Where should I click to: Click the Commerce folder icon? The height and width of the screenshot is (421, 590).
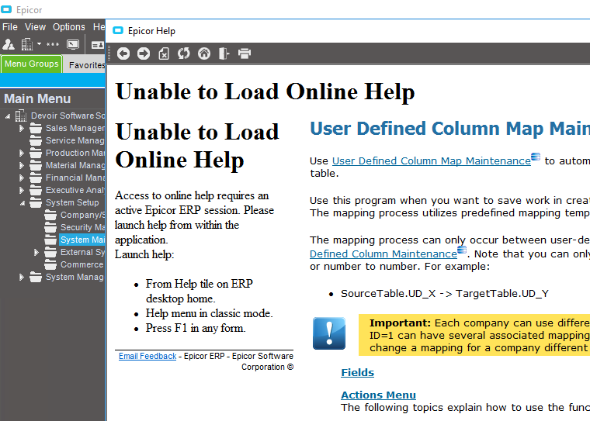coord(50,264)
